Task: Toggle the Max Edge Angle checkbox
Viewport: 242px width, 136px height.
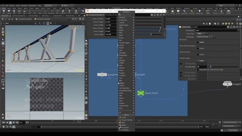Action: tap(181, 67)
